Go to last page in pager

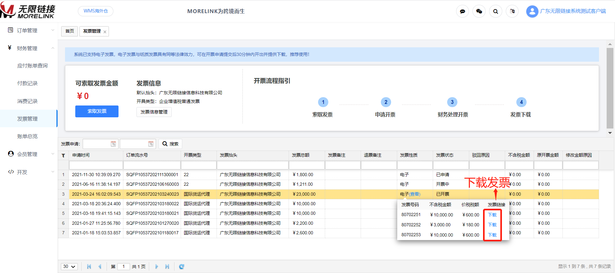(x=167, y=267)
